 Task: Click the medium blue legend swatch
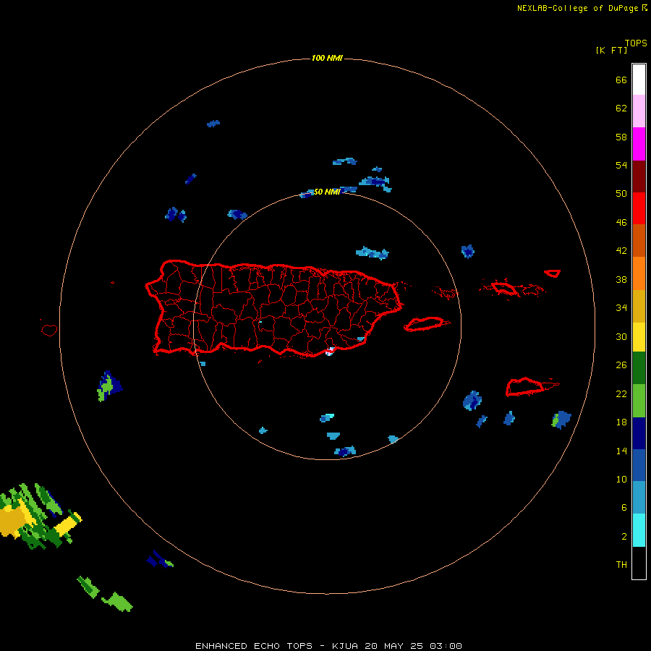(639, 465)
